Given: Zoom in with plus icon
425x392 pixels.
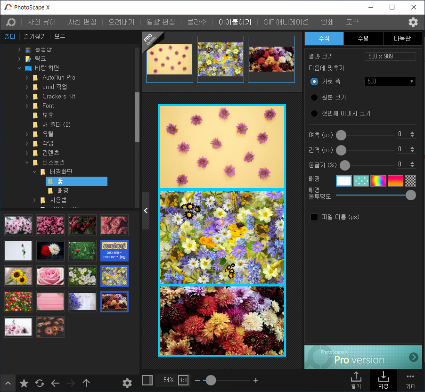Looking at the screenshot, I should tap(255, 380).
